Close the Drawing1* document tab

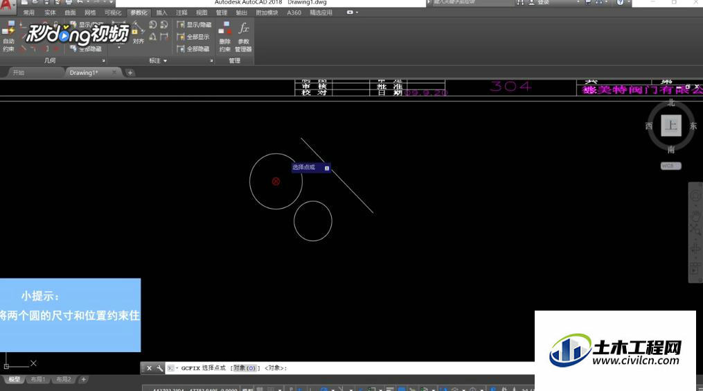pos(115,72)
